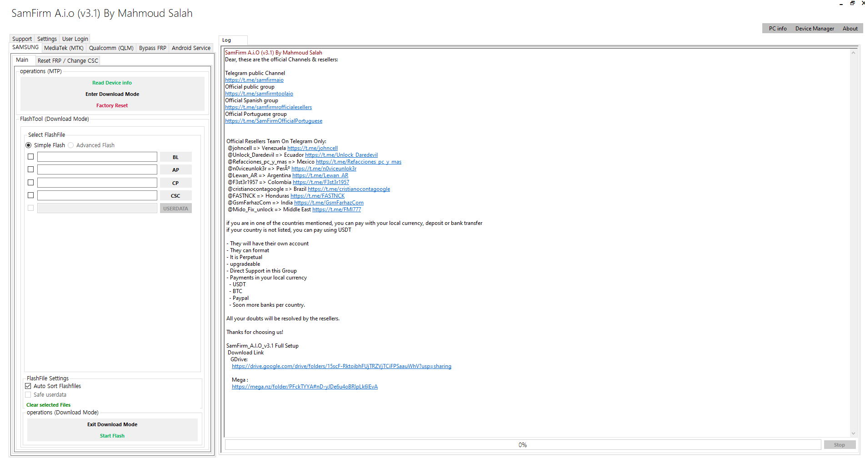The width and height of the screenshot is (865, 463).
Task: Click the AP file path field
Action: 97,169
